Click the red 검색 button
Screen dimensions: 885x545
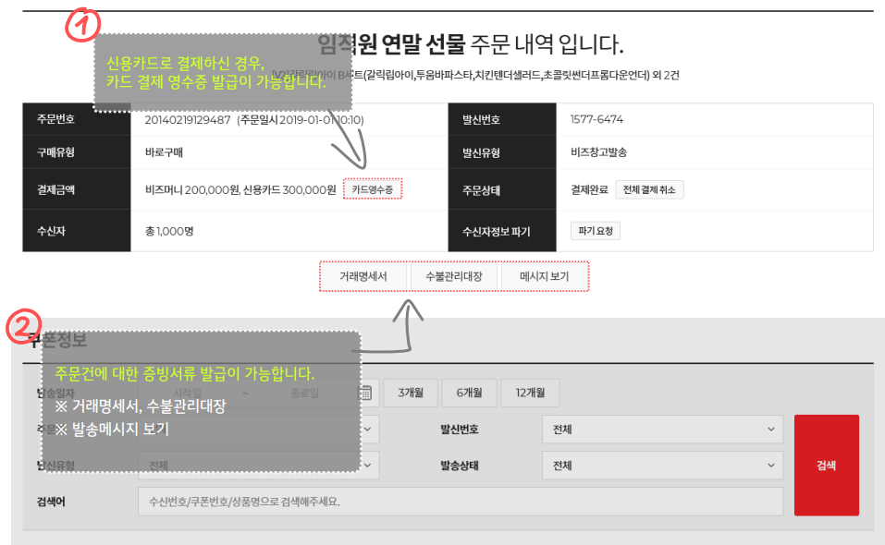827,466
